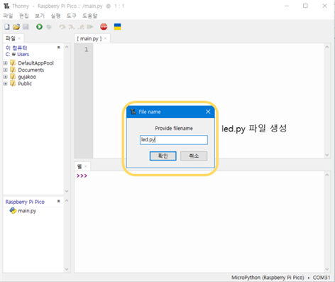Open the Raspberry Pi Pico panel menu button
Viewport: 335px width, 282px height.
(58, 201)
